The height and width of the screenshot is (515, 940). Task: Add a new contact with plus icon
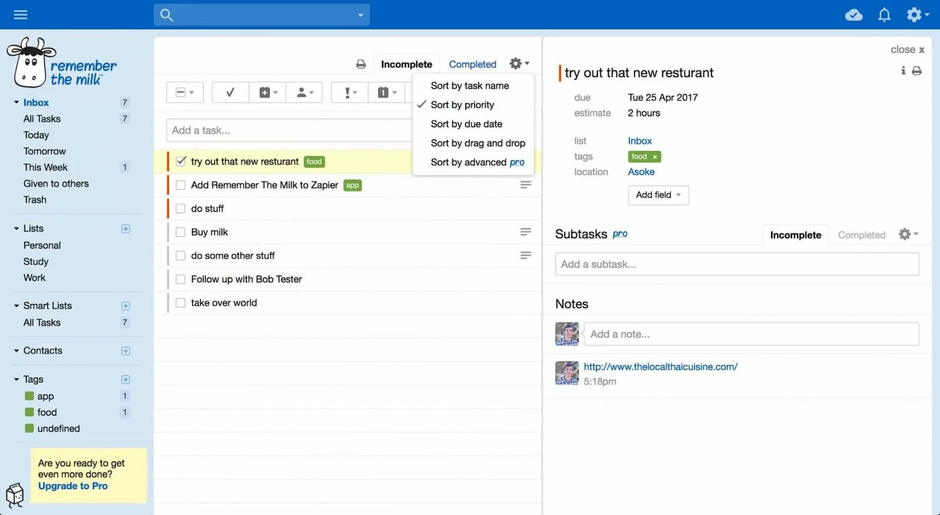tap(126, 351)
